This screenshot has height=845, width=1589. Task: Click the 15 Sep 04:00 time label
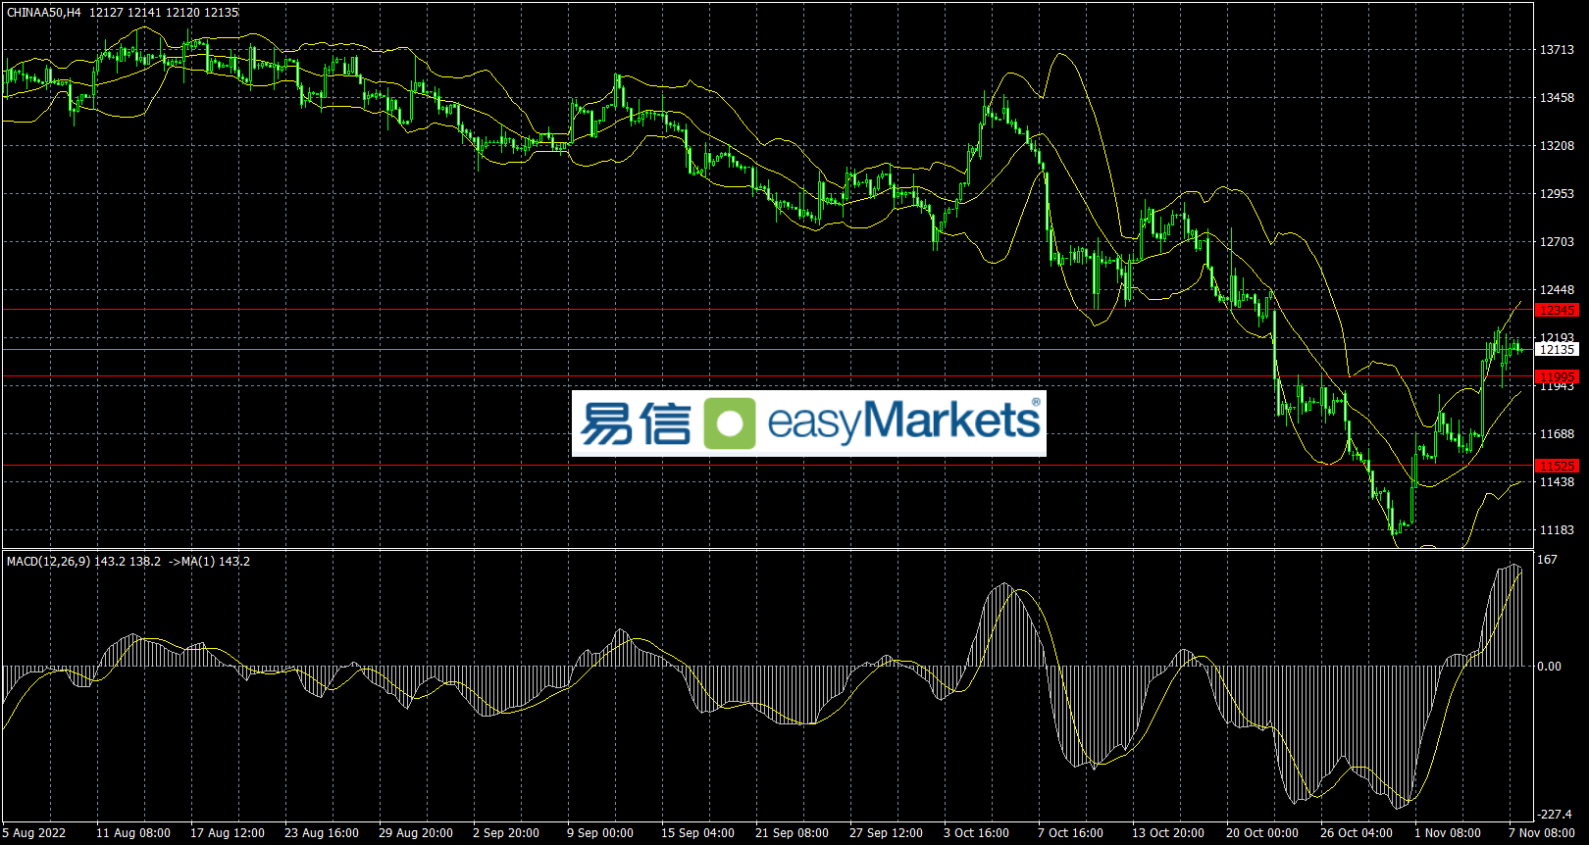click(x=697, y=833)
